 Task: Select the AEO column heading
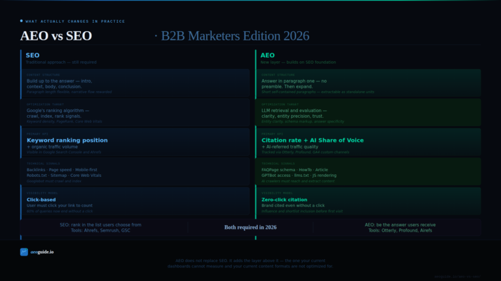[x=267, y=55]
